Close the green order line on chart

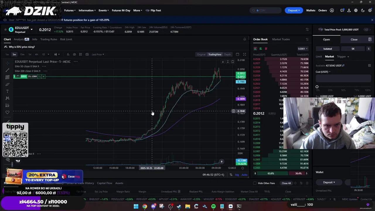43,76
